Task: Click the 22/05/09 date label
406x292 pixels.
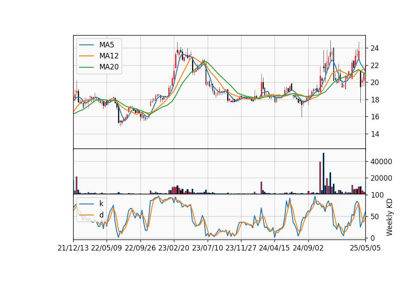Action: pyautogui.click(x=107, y=248)
